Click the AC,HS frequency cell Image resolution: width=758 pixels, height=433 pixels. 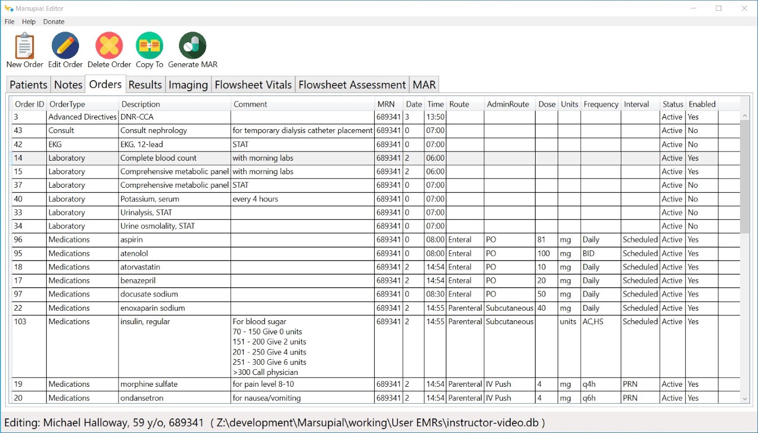[601, 346]
